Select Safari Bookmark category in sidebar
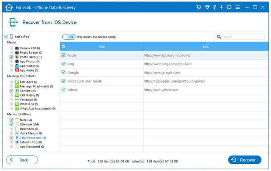 [33, 138]
